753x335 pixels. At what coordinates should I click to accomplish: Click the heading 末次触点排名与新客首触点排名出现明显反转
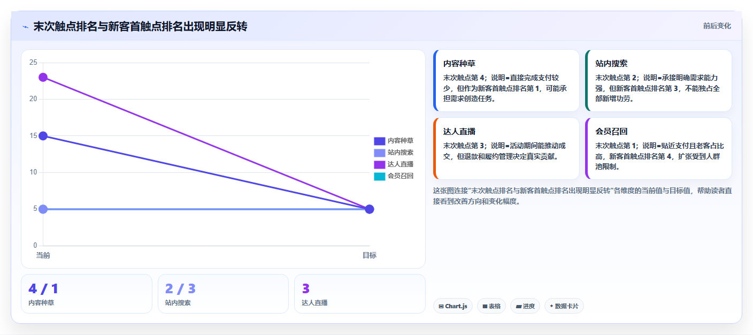tap(140, 27)
